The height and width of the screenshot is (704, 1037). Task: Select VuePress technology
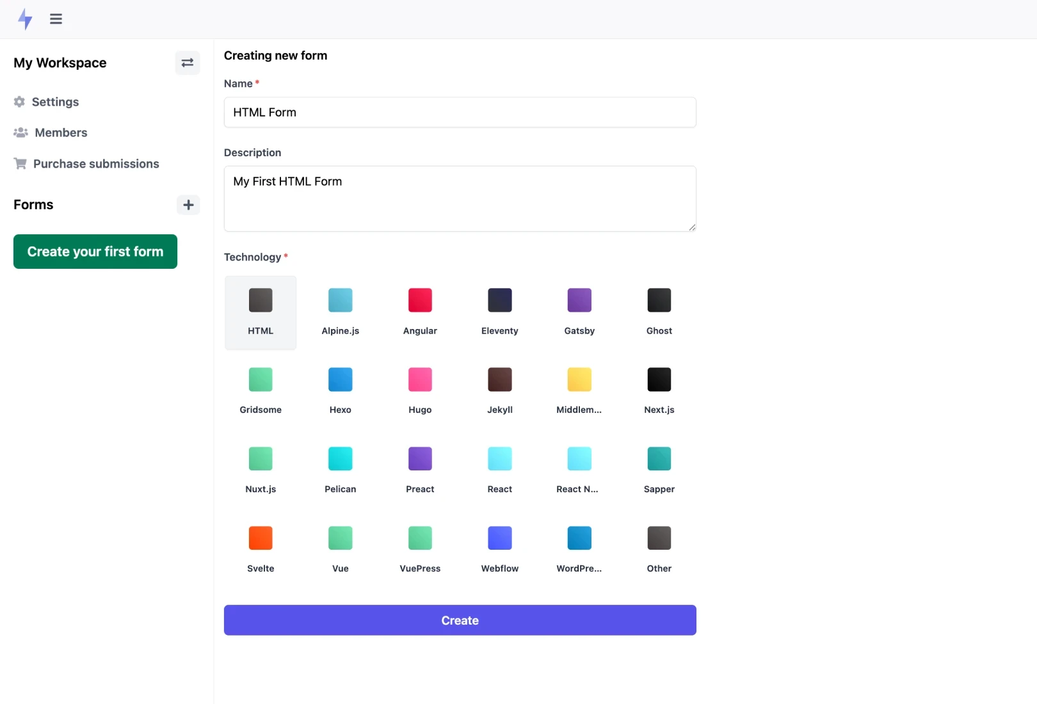(x=420, y=550)
